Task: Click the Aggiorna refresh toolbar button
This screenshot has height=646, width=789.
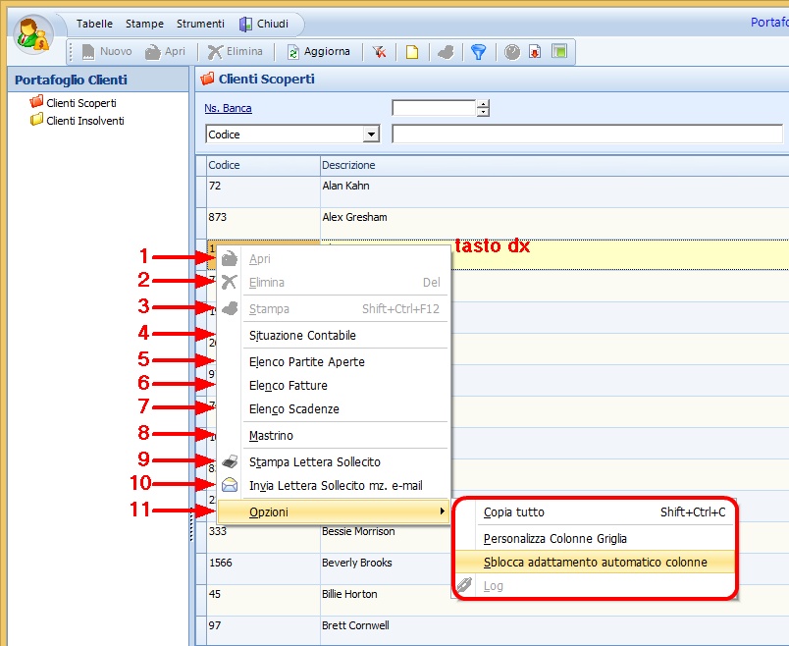Action: (x=318, y=52)
